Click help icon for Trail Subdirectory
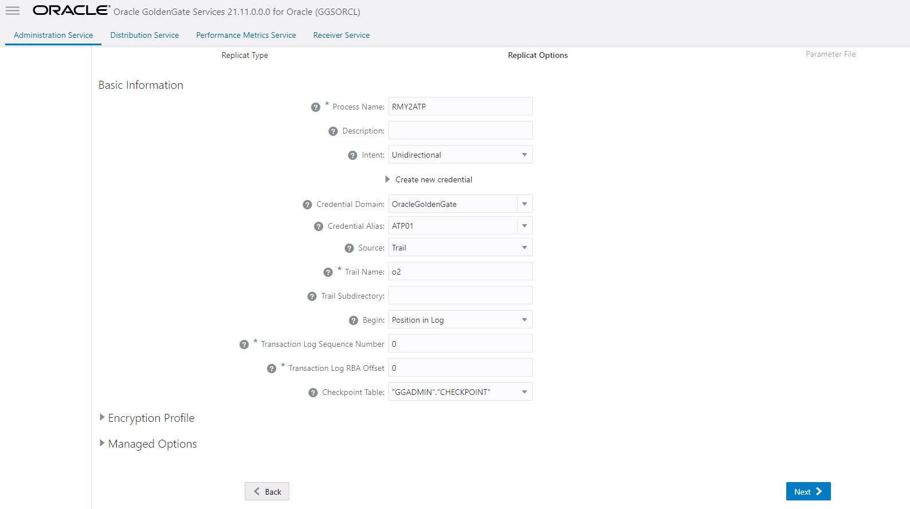Viewport: 910px width, 509px height. pyautogui.click(x=312, y=296)
